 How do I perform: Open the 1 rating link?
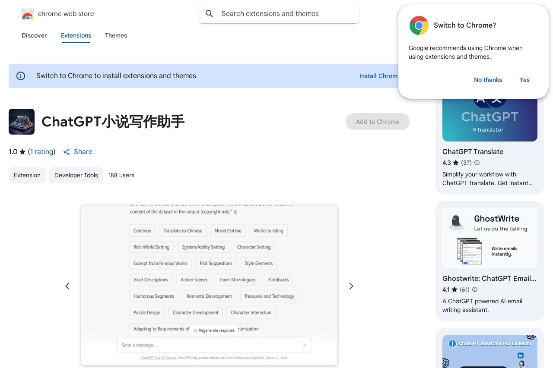point(42,152)
